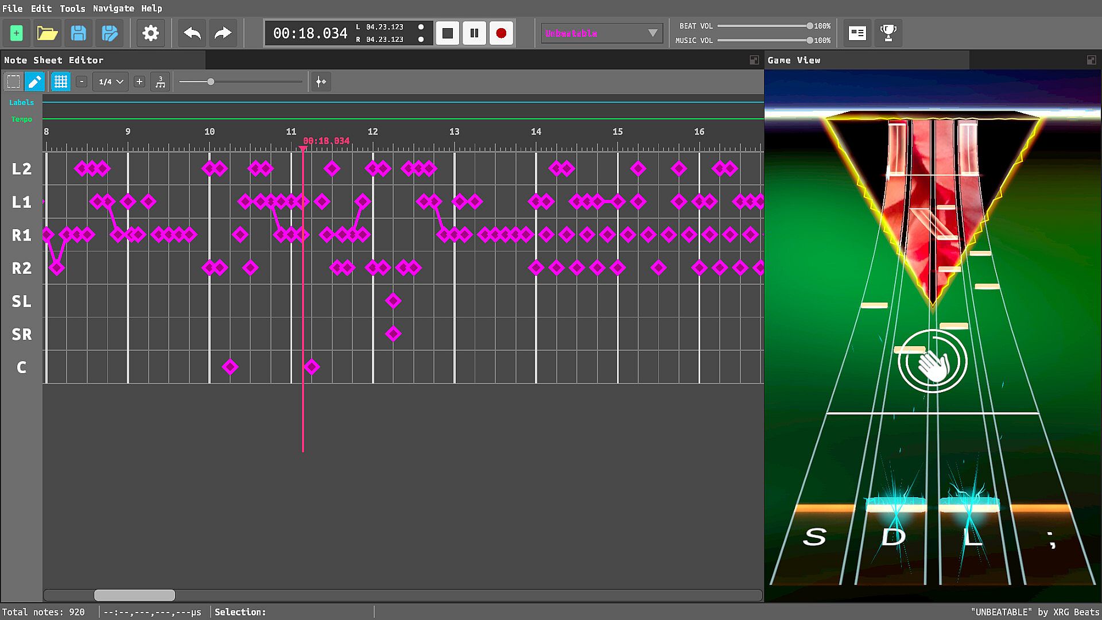Open the Tools menu
The height and width of the screenshot is (620, 1102).
pos(72,8)
